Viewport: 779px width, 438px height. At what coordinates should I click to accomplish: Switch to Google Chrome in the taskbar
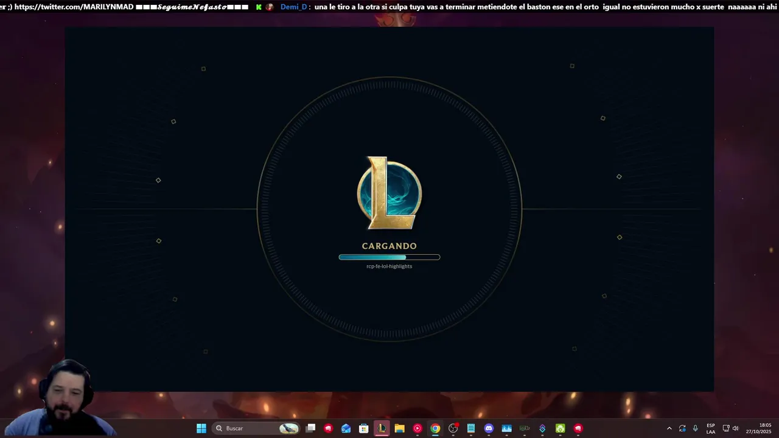tap(435, 428)
